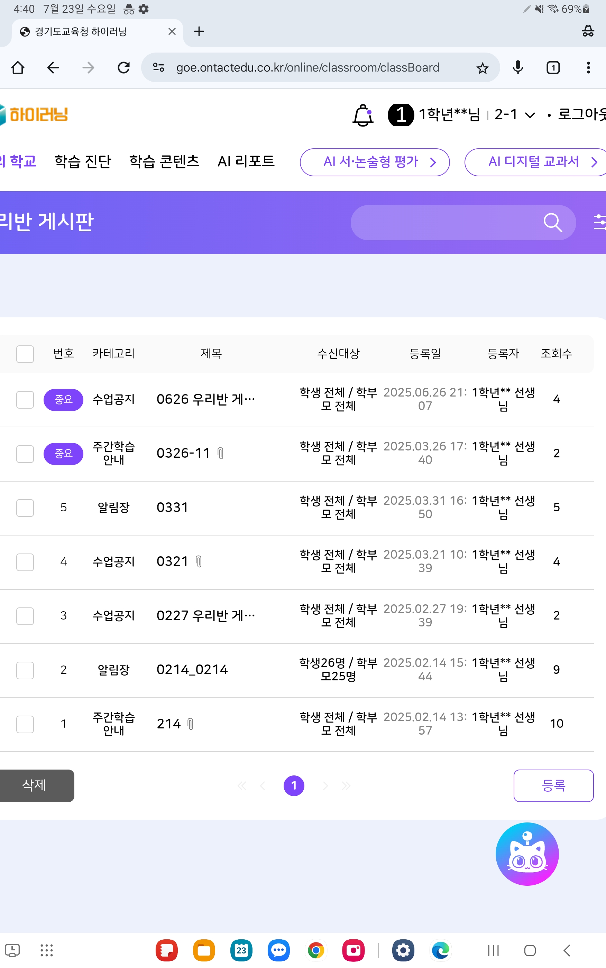Image resolution: width=606 pixels, height=968 pixels.
Task: Tap the browser voice search microphone
Action: point(517,68)
